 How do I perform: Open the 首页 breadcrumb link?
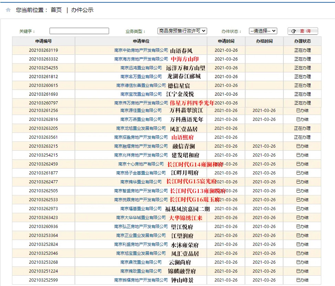56,10
